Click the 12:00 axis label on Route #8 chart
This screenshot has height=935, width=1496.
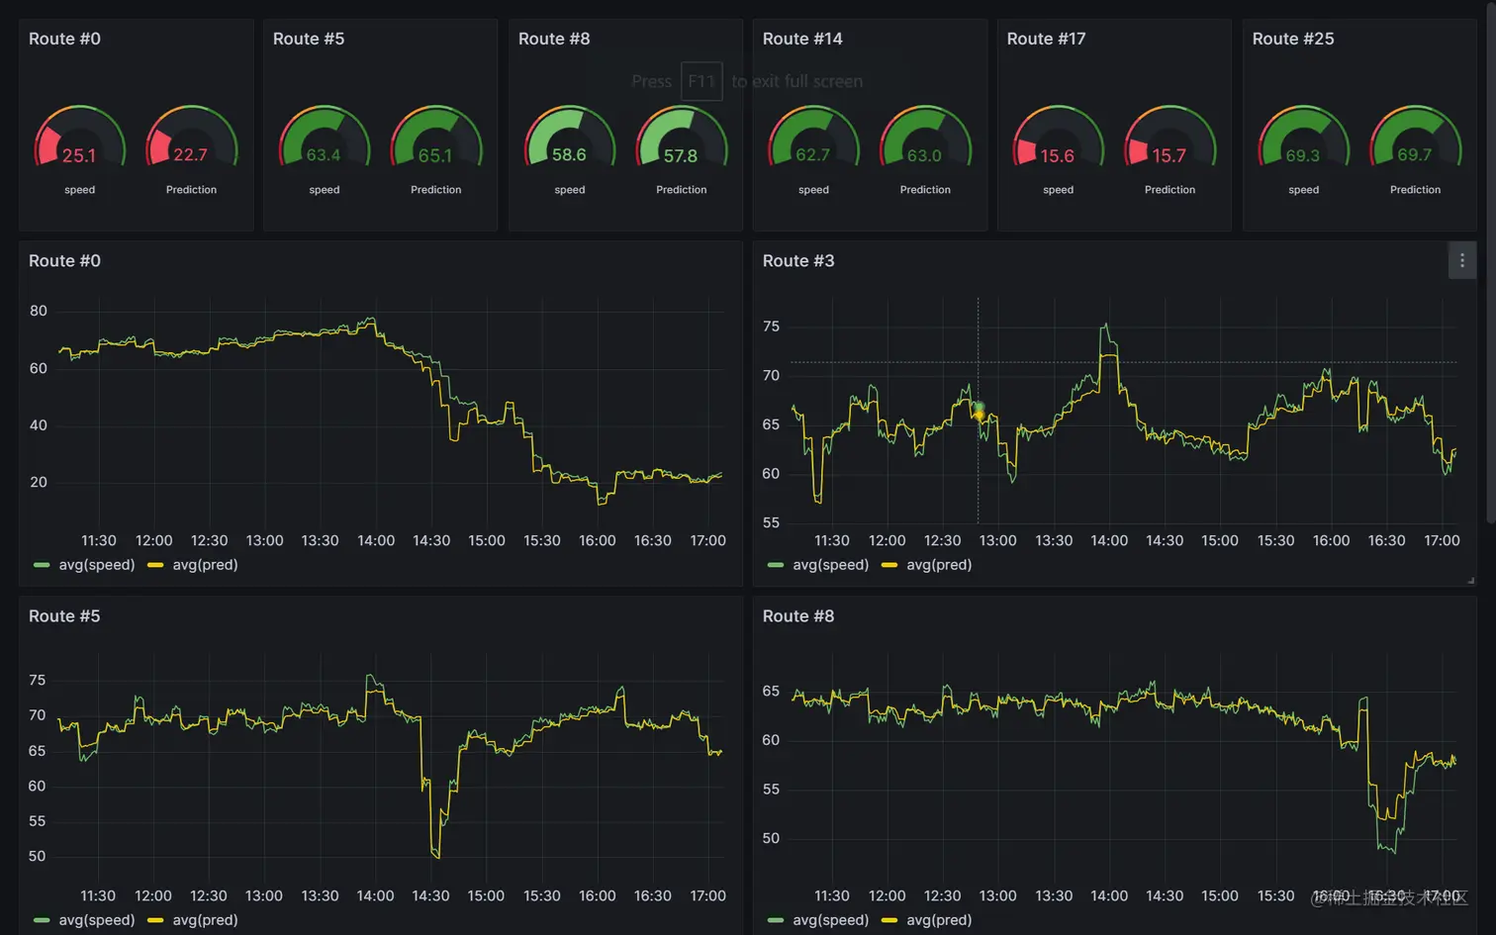tap(887, 895)
